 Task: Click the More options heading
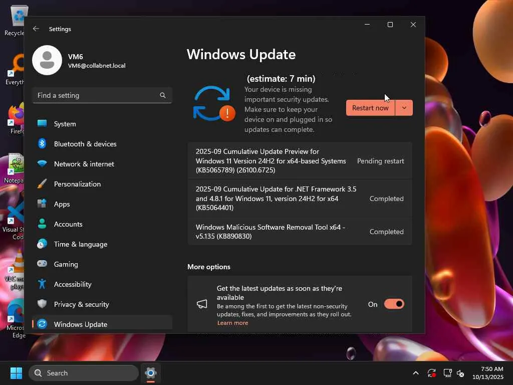tap(209, 267)
